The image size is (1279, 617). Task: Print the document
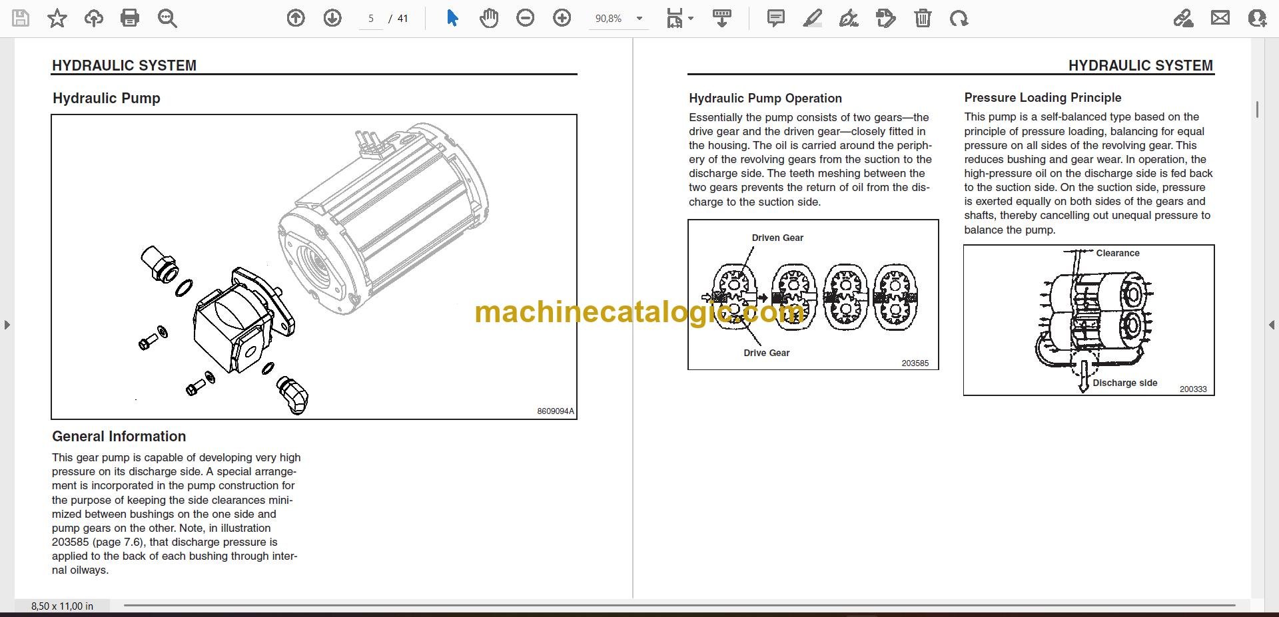point(130,18)
